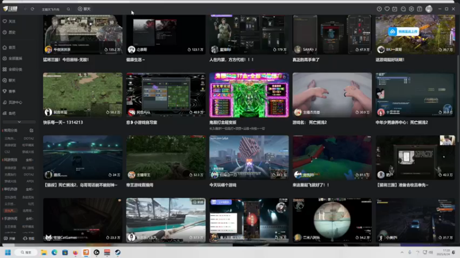460x258 pixels.
Task: Open the Windows Start menu
Action: 8,252
